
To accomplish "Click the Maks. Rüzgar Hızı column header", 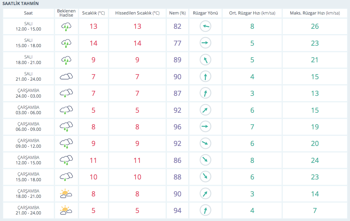I will 315,13.
